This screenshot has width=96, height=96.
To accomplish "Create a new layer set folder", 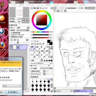I will (18, 40).
